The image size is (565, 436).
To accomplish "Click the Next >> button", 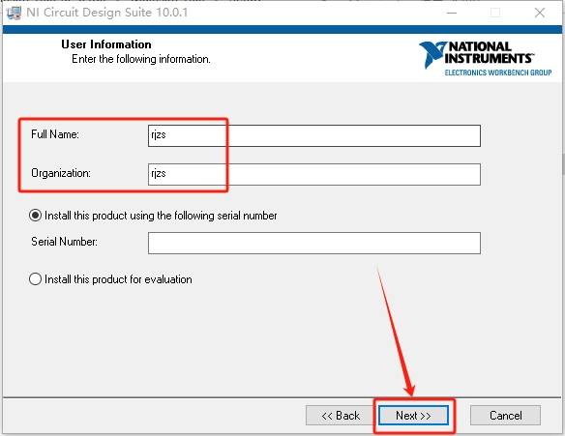I will (x=413, y=416).
